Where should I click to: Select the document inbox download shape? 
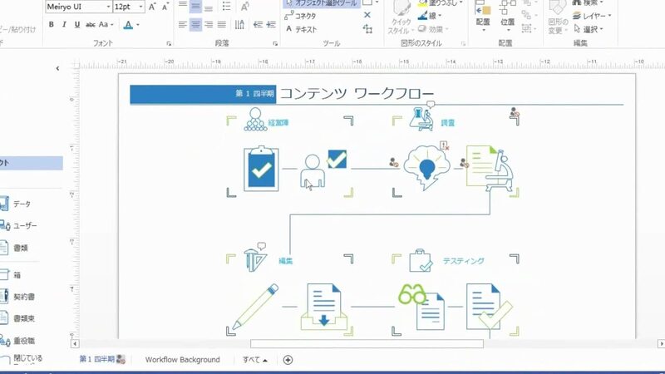pos(324,307)
